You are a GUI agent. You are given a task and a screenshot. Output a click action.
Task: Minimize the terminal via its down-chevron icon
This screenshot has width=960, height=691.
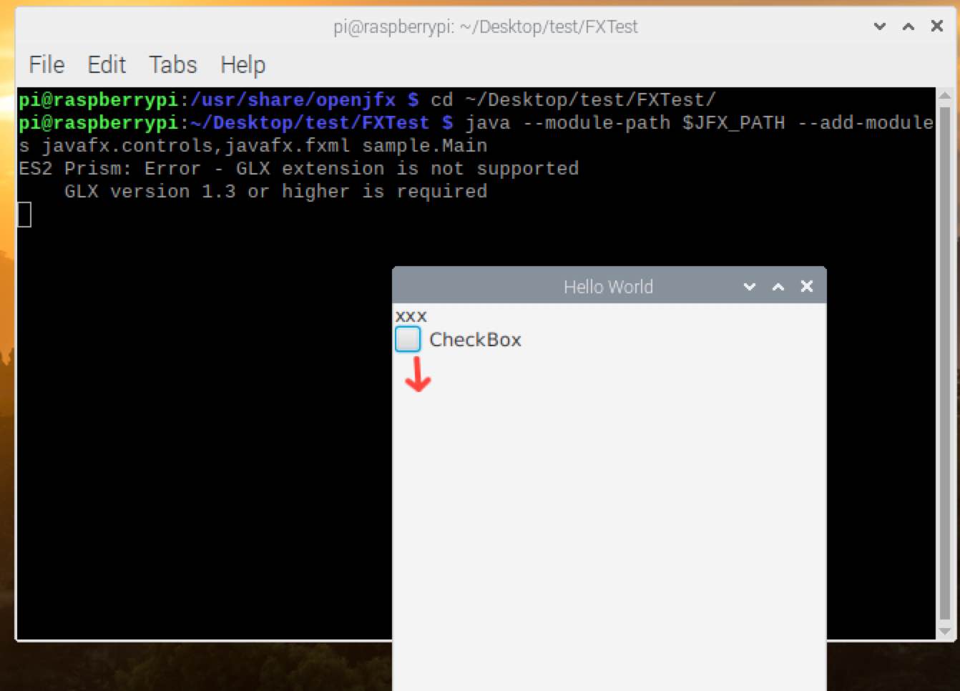[x=878, y=26]
